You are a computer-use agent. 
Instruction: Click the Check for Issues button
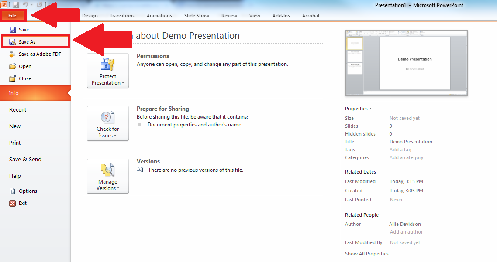(x=107, y=123)
